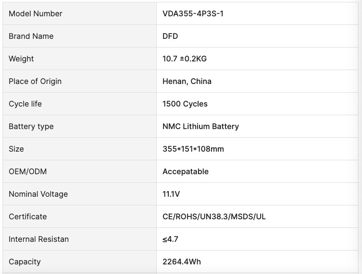Click the 11.1V voltage value
Viewport: 362px width, 274px height.
pyautogui.click(x=171, y=194)
